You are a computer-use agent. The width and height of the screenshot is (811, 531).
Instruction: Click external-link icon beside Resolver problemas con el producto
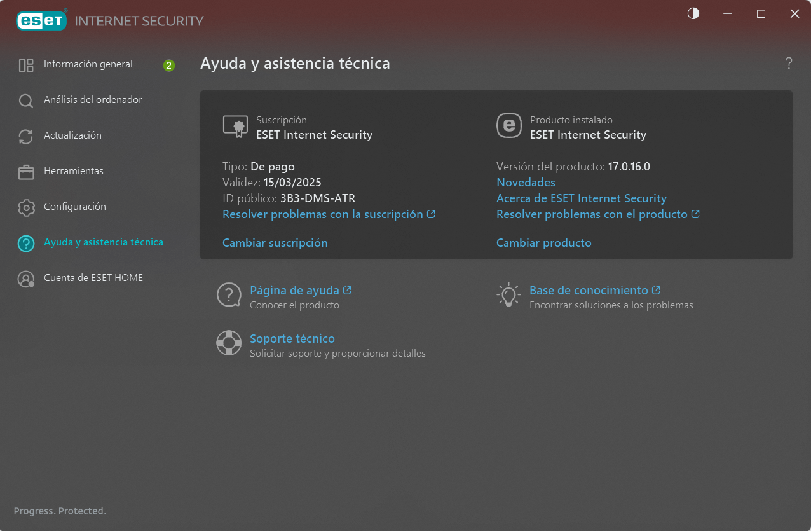[x=695, y=214]
